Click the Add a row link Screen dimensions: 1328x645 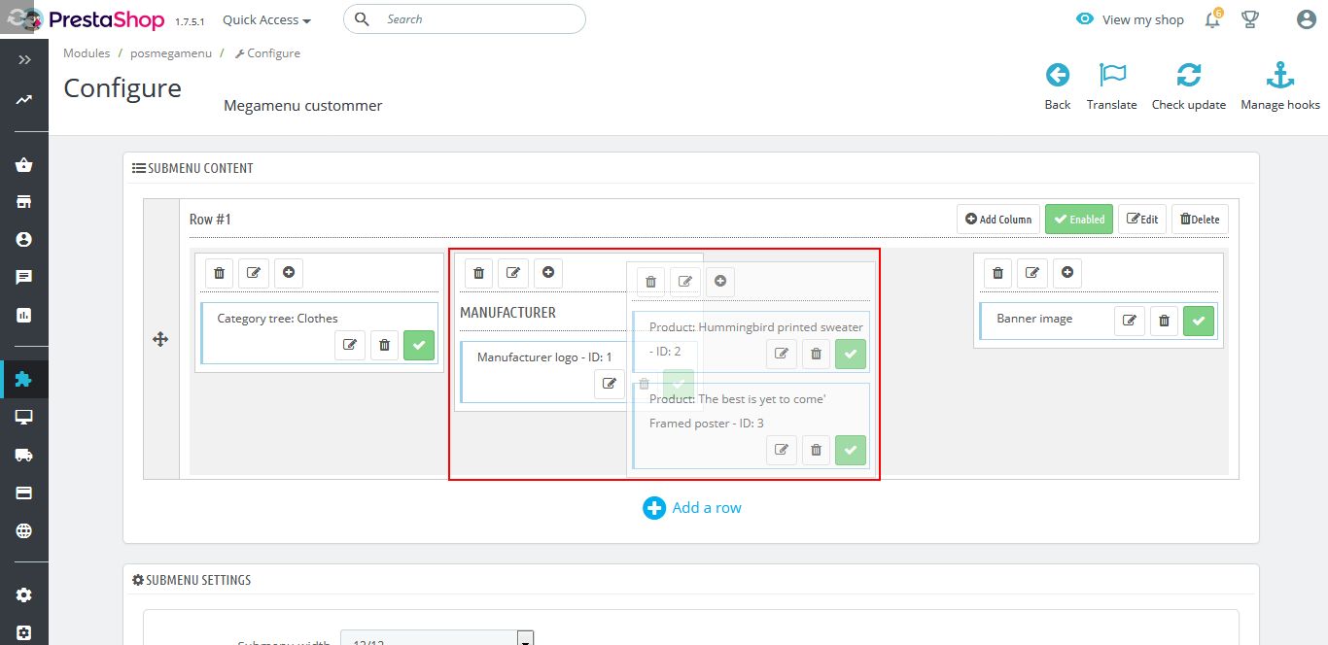pyautogui.click(x=692, y=508)
